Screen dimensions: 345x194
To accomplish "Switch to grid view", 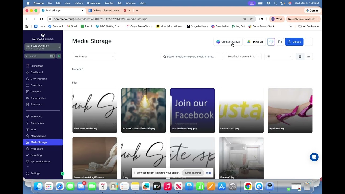I will click(x=300, y=57).
